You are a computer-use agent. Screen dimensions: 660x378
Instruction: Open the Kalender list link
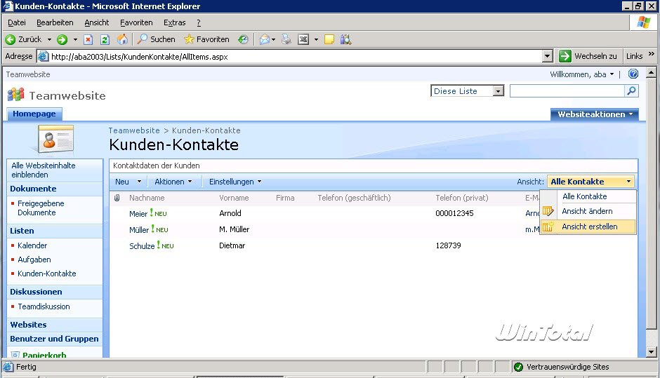32,245
